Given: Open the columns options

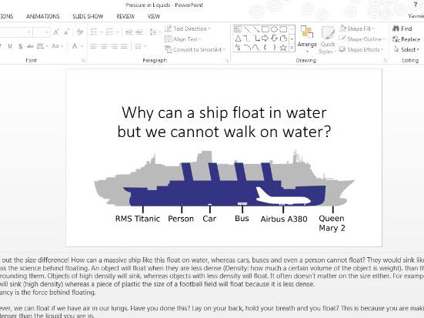Looking at the screenshot, I should tap(140, 46).
